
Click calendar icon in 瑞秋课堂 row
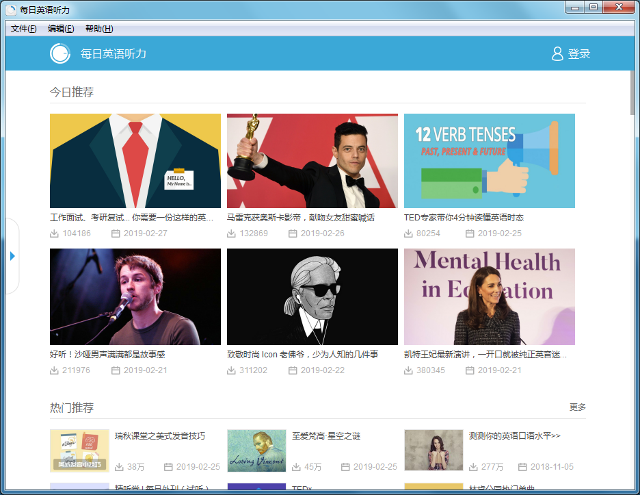tap(168, 467)
